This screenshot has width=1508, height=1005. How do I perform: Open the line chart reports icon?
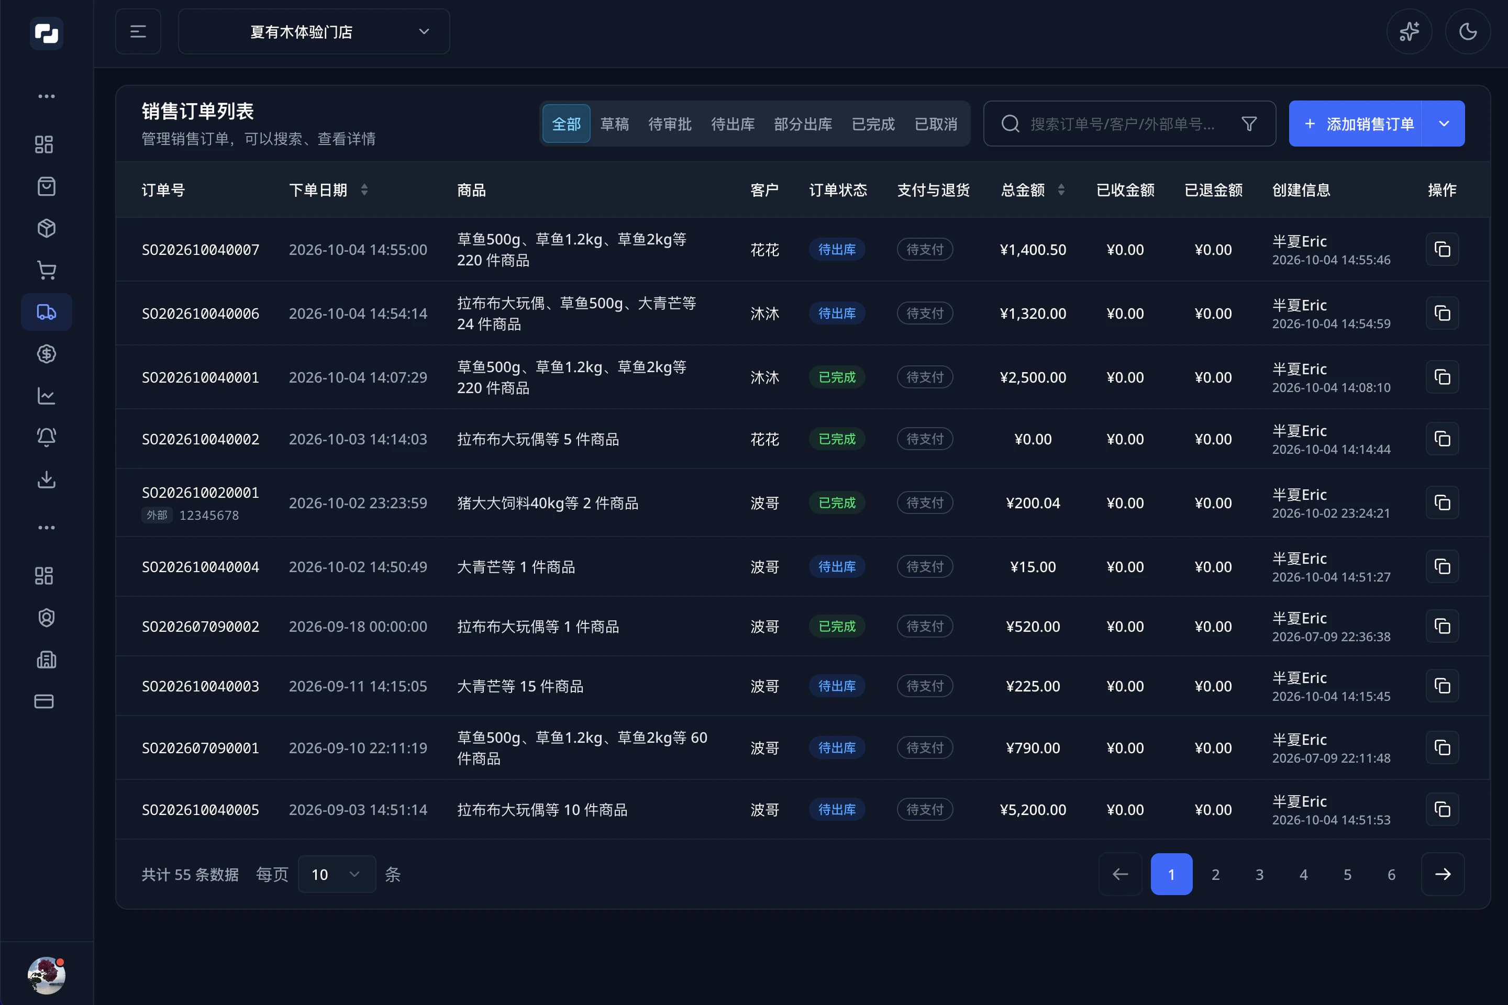coord(46,396)
